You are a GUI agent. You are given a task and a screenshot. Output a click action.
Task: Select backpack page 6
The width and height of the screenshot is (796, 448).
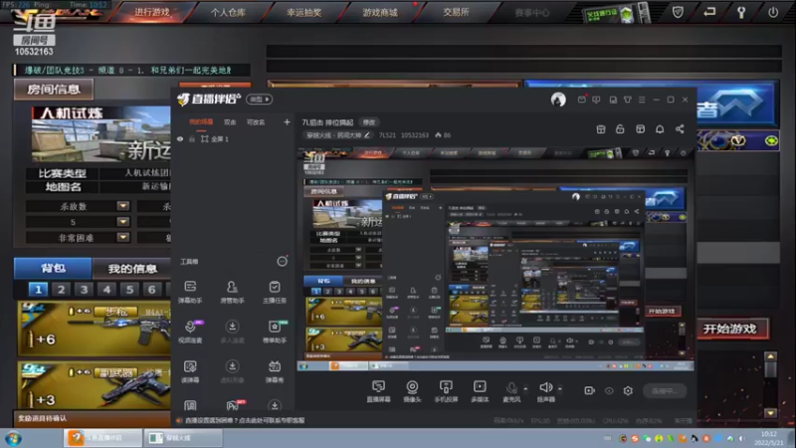click(x=152, y=290)
